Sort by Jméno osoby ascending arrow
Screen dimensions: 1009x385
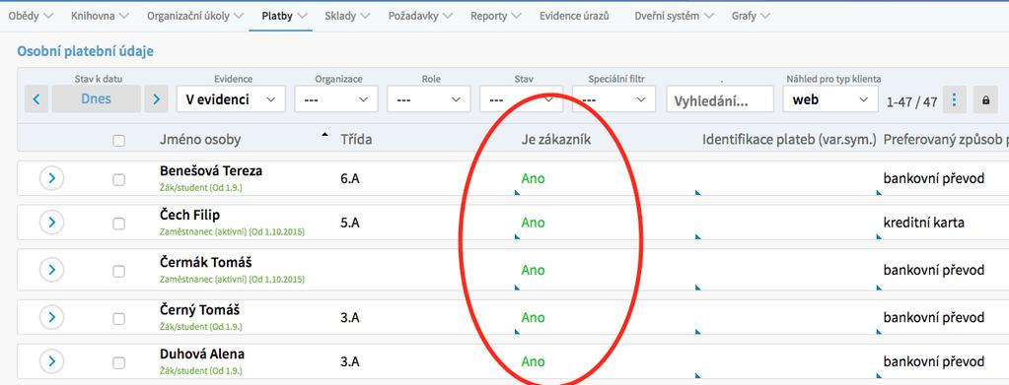click(x=324, y=134)
